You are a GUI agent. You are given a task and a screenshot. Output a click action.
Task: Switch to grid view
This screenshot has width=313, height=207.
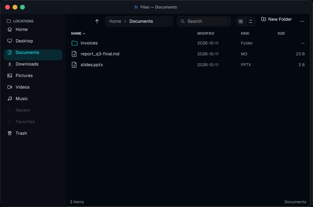(241, 21)
